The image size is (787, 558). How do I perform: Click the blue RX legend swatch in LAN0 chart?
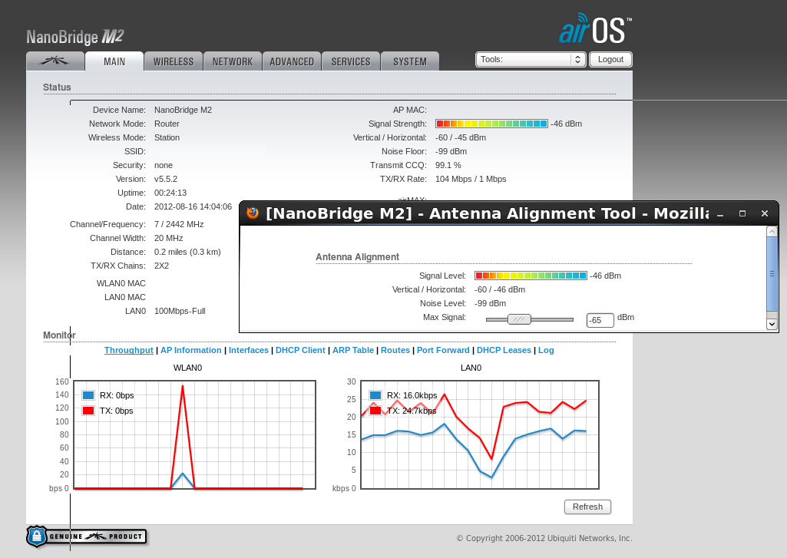[375, 395]
